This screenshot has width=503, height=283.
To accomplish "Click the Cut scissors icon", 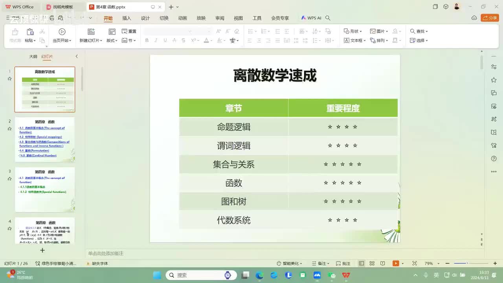I will point(42,31).
